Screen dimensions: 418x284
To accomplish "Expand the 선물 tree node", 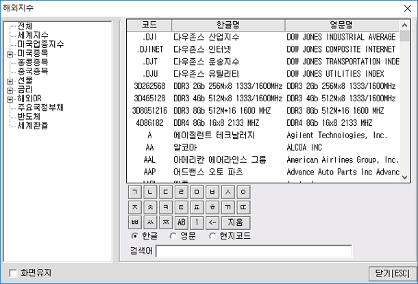I will tap(10, 81).
